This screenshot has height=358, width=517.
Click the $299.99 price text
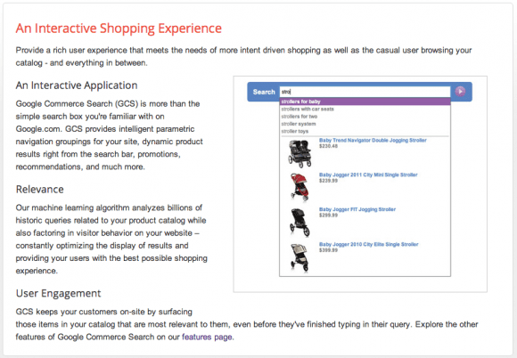click(x=328, y=216)
